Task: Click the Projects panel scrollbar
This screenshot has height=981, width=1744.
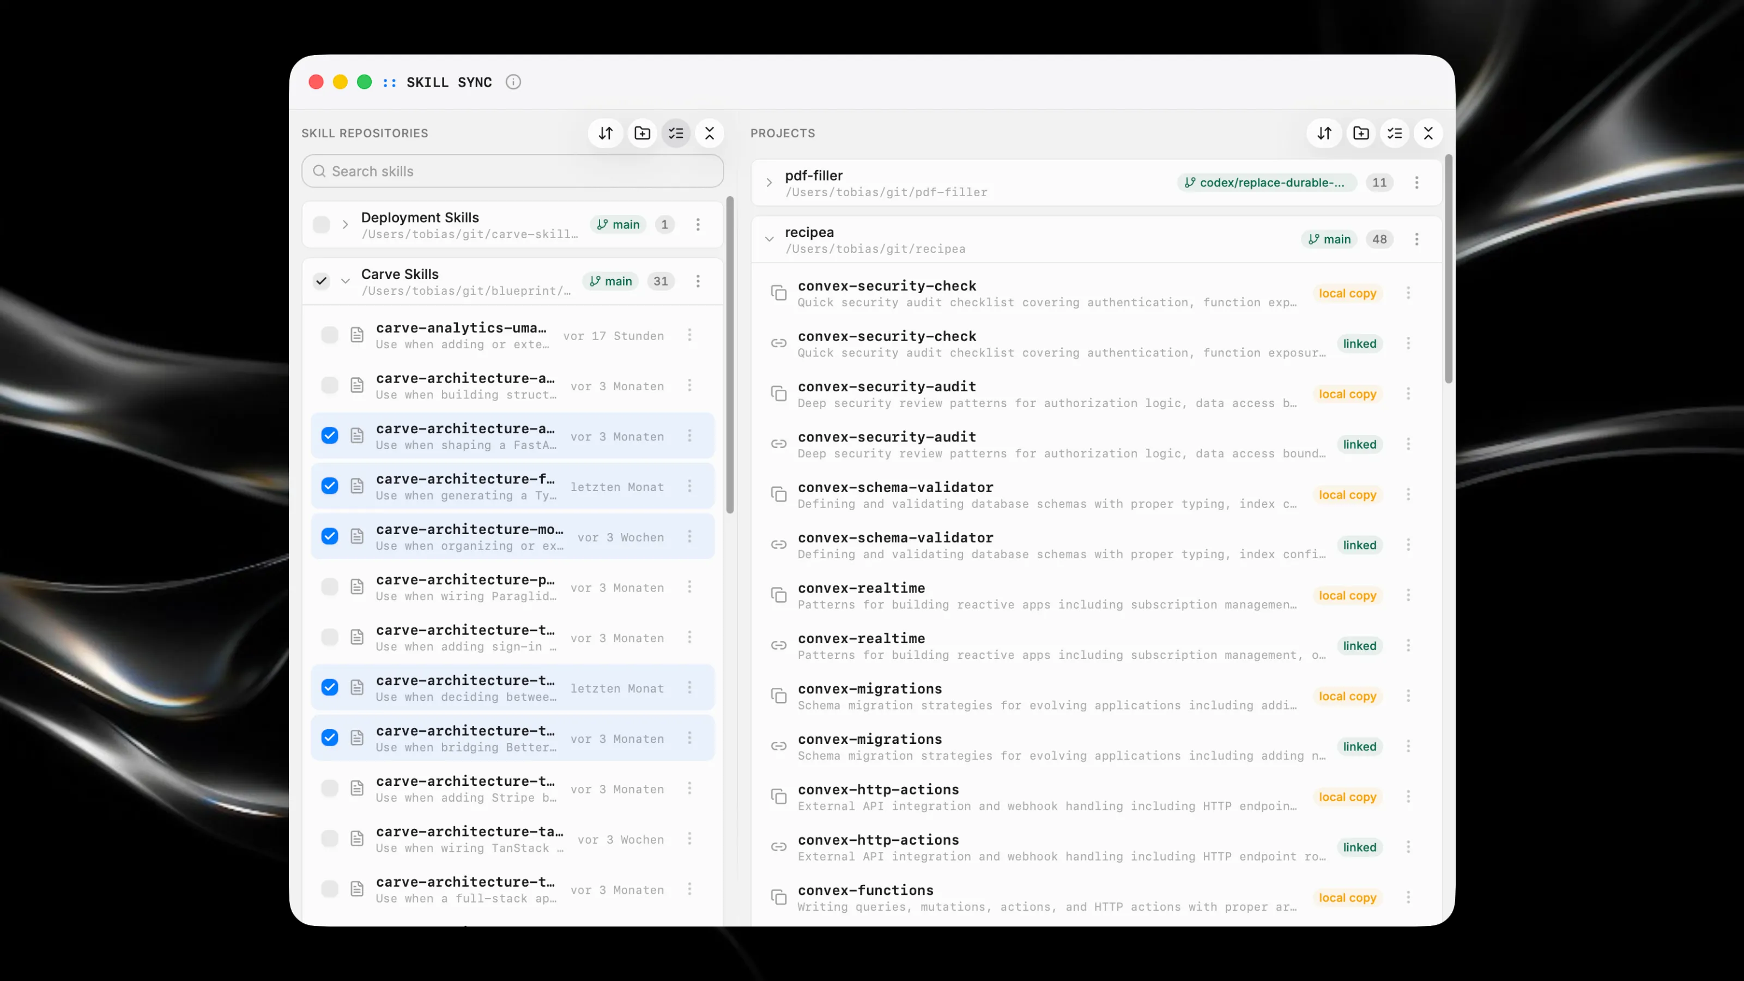Action: point(1448,269)
